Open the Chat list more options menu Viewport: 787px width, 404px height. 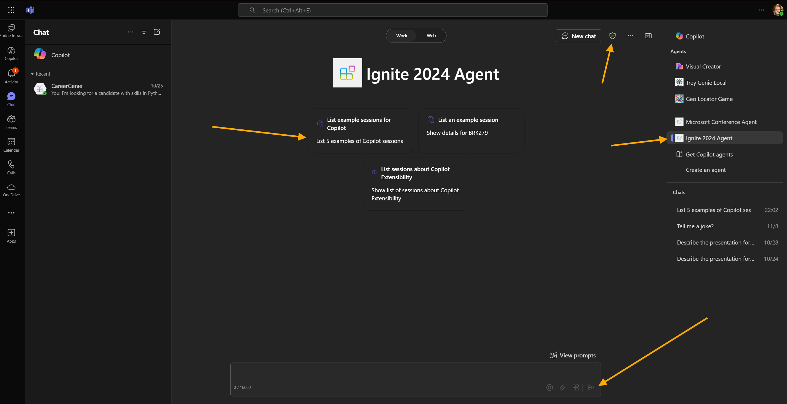point(131,32)
